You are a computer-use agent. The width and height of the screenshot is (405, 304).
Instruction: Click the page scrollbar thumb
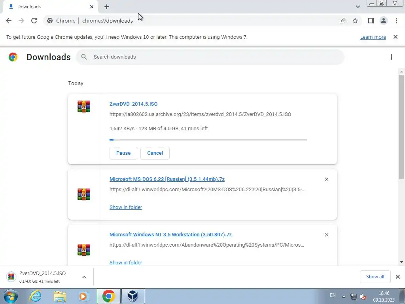point(401,127)
